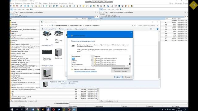Click the blue back arrow in Total Commander toolbar
This screenshot has width=198, height=111.
coord(25,6)
